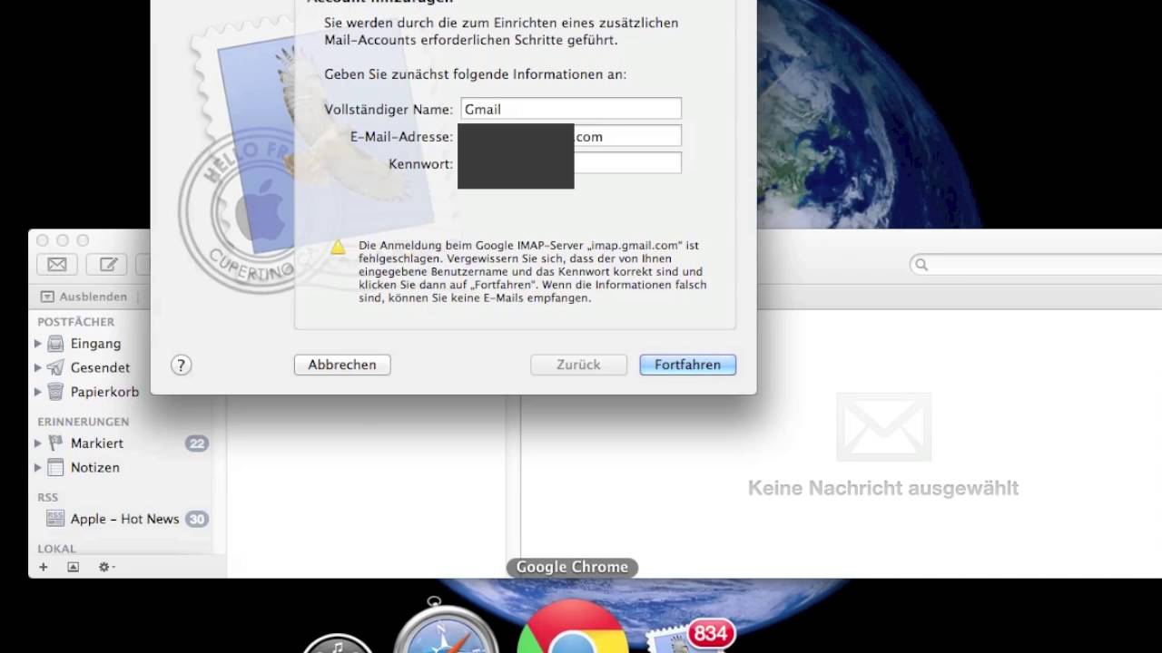
Task: Click the Markiert flag icon
Action: pyautogui.click(x=56, y=443)
